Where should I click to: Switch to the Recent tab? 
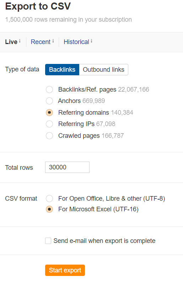click(41, 42)
